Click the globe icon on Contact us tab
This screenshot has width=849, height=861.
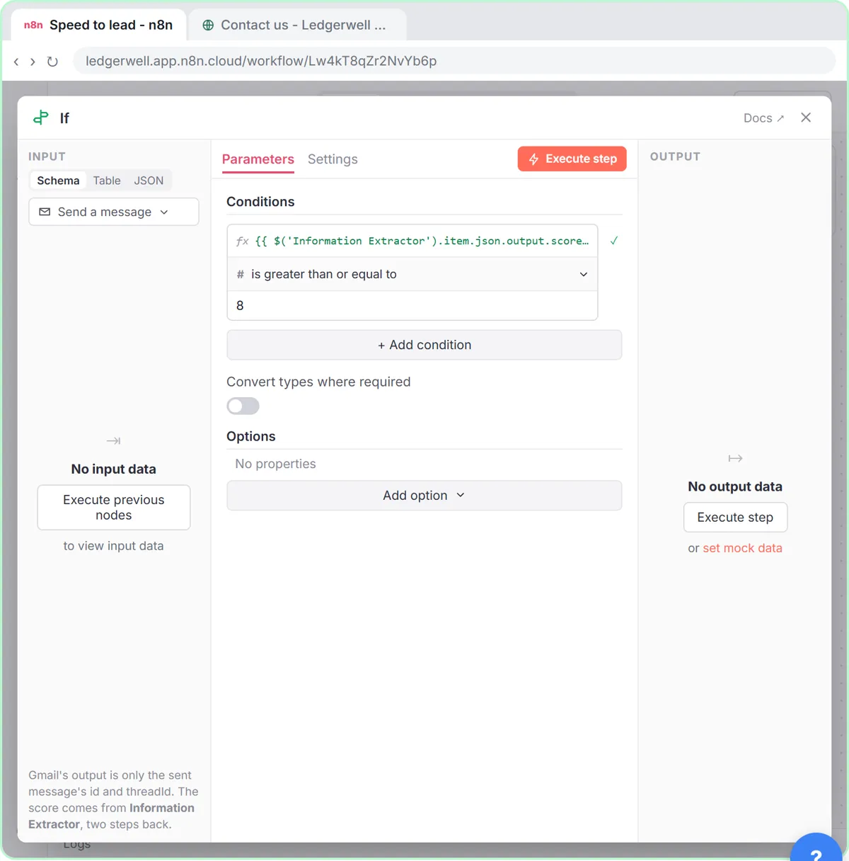(208, 25)
